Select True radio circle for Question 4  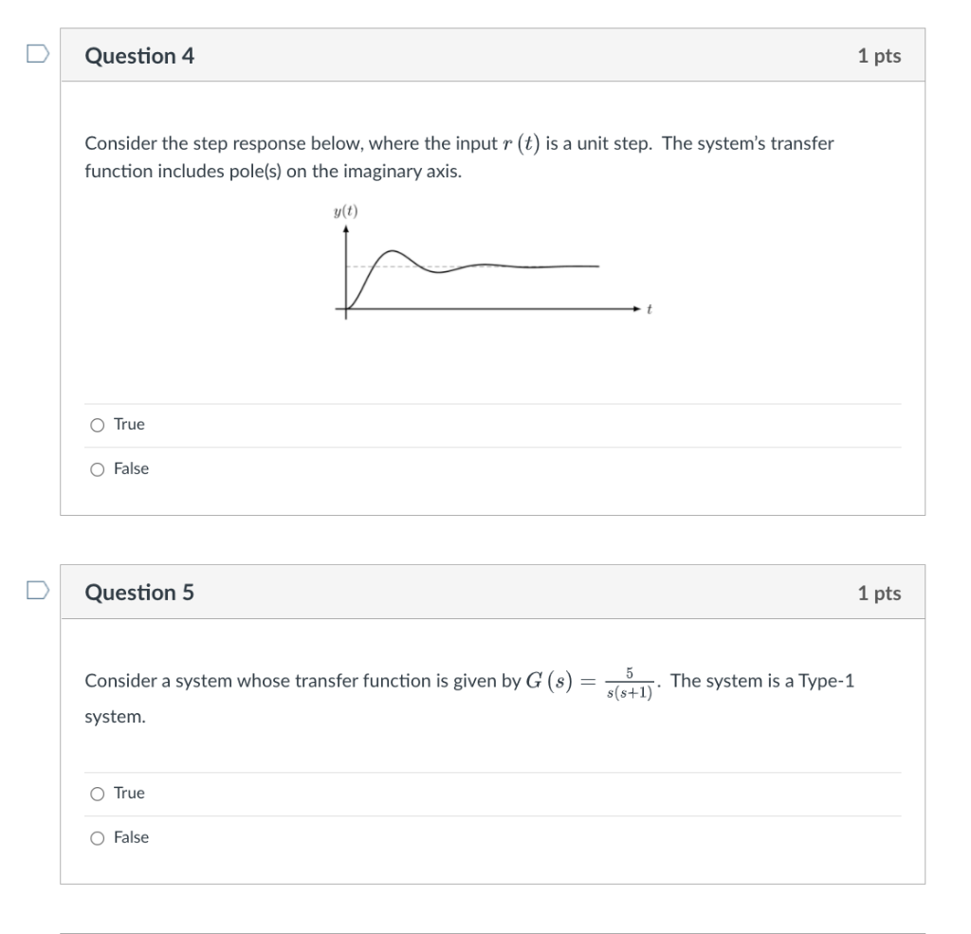click(x=98, y=425)
